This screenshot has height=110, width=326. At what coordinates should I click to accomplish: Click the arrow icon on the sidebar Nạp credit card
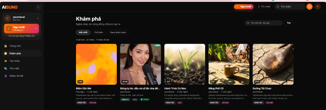tap(36, 29)
